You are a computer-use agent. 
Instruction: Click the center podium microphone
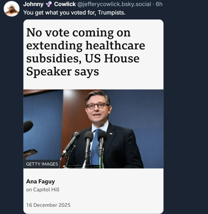pyautogui.click(x=88, y=145)
